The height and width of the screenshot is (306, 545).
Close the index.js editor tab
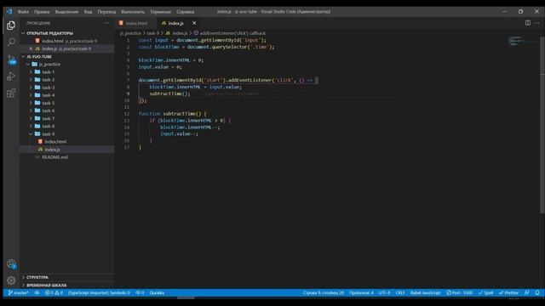194,23
